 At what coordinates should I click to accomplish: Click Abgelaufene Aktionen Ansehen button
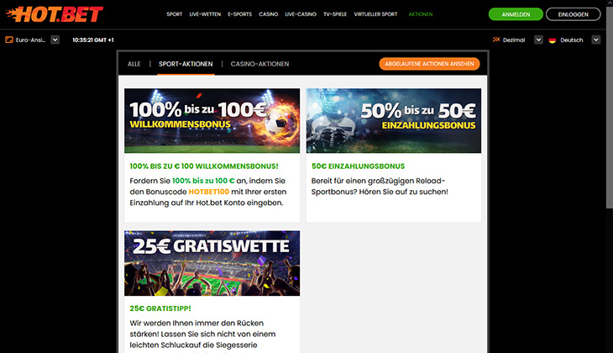click(429, 64)
